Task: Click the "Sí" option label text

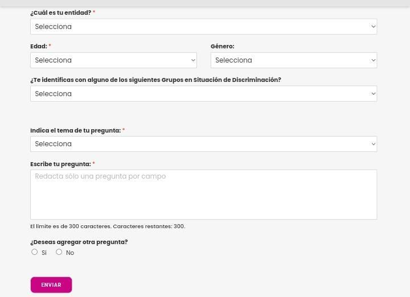Action: (x=44, y=253)
